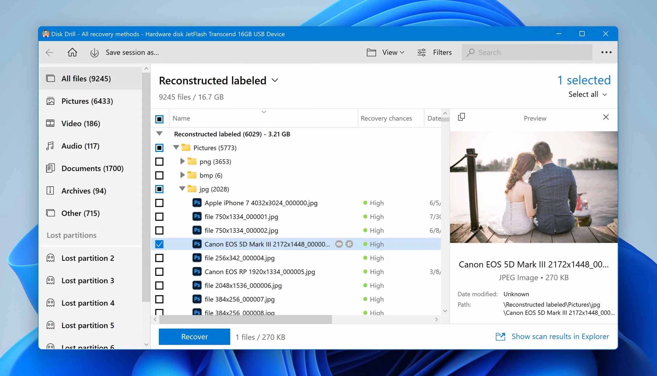
Task: Collapse the Reconstructed labeled (6029) group
Action: pyautogui.click(x=159, y=133)
